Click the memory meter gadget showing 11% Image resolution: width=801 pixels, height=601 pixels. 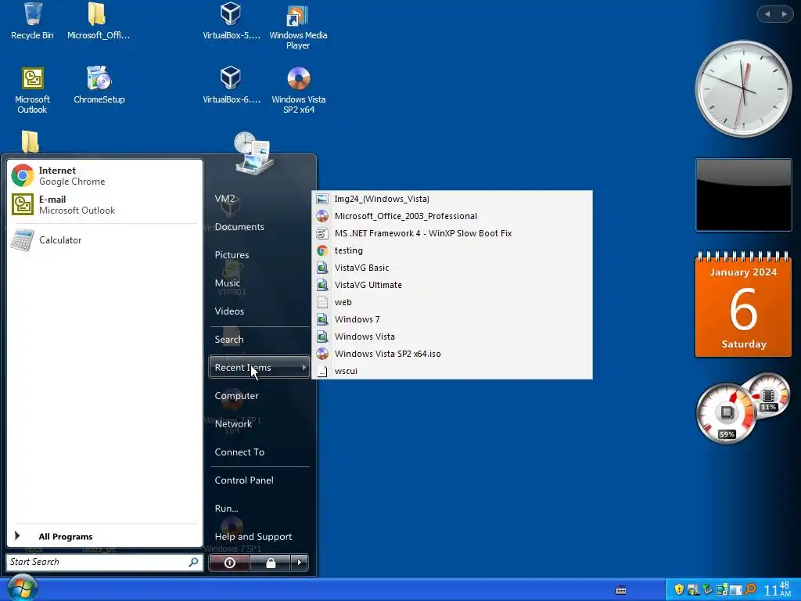click(x=768, y=395)
